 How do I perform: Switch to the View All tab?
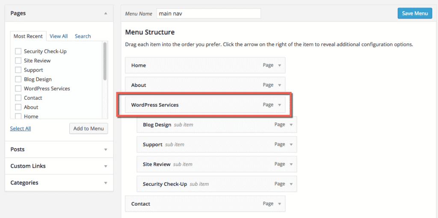point(59,36)
